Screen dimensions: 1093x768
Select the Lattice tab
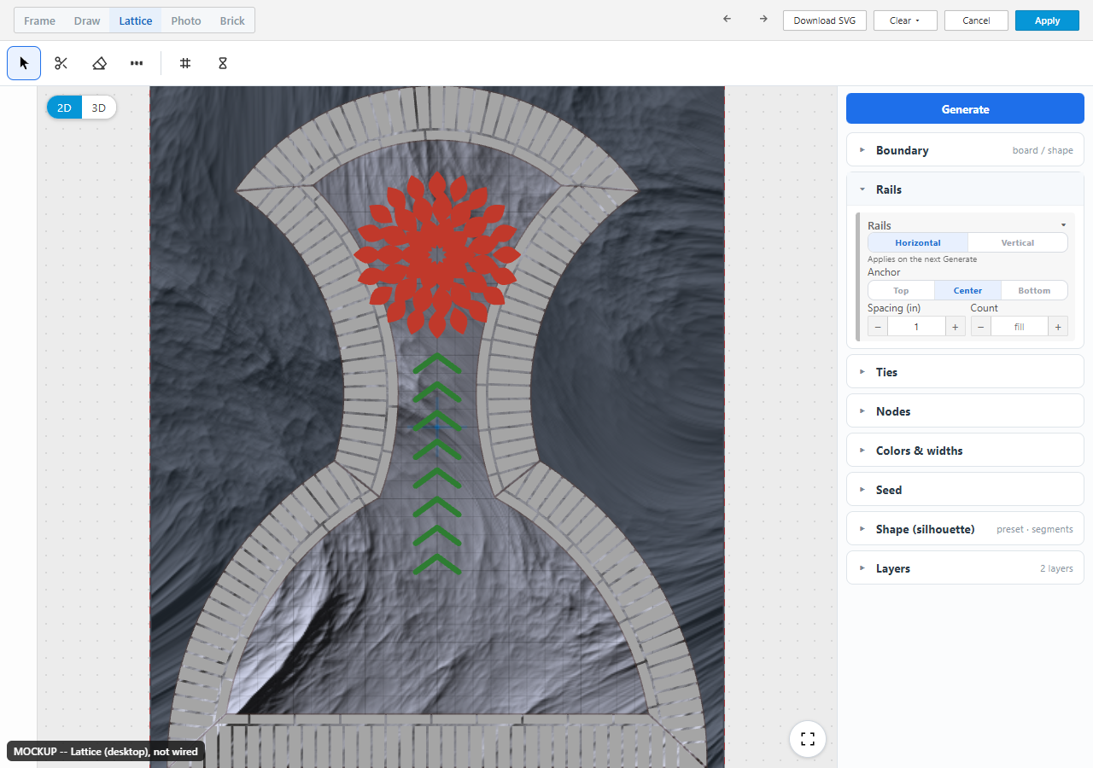pyautogui.click(x=136, y=20)
